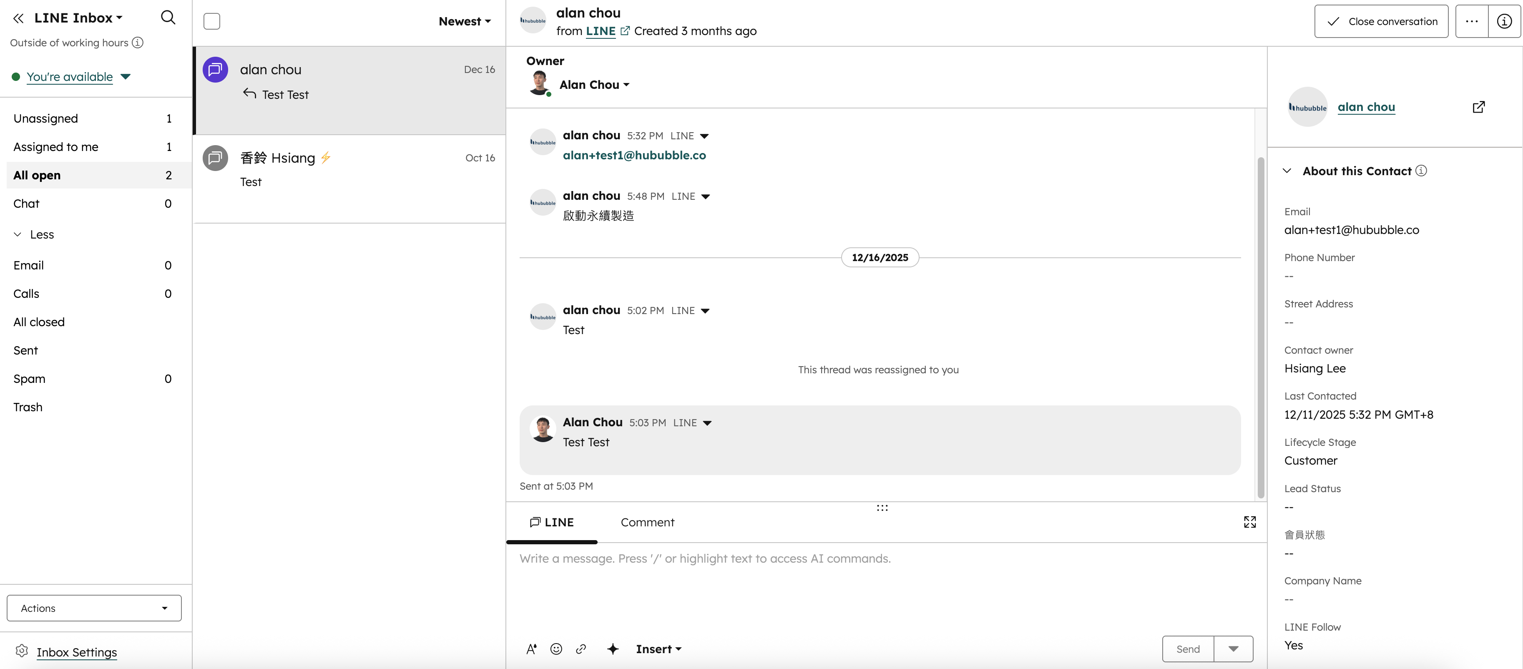Open the Newest sort order dropdown
Screen dimensions: 1523x669
click(x=465, y=21)
